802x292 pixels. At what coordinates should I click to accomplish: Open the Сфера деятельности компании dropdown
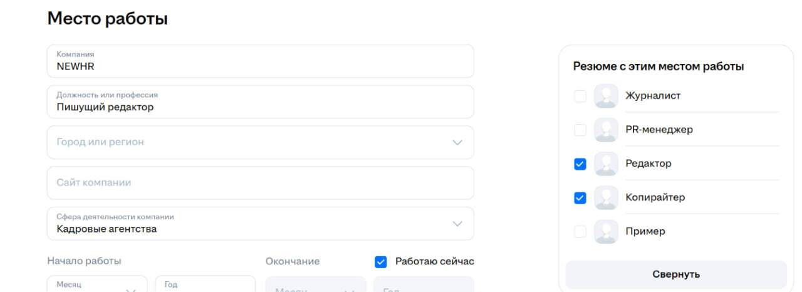261,224
